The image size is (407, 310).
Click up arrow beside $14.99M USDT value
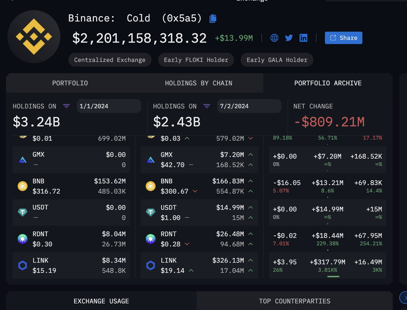[251, 207]
